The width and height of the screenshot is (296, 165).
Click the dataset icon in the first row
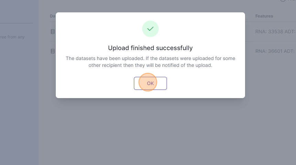pos(53,32)
